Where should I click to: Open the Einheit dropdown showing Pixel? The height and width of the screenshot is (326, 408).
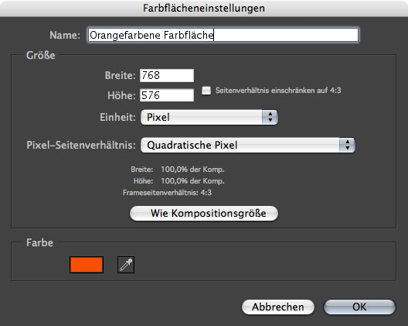[209, 117]
